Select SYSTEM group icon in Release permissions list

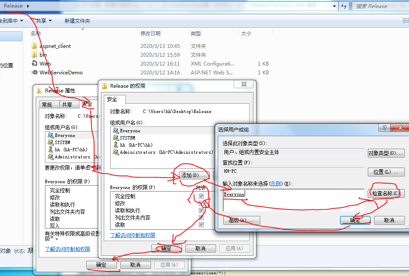(116, 138)
